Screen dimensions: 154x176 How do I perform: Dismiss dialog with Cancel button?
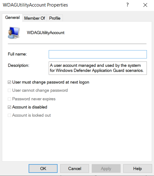(75, 169)
